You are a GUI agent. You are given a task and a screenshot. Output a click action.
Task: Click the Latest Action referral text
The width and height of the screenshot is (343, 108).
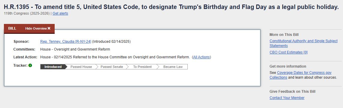tap(115, 57)
